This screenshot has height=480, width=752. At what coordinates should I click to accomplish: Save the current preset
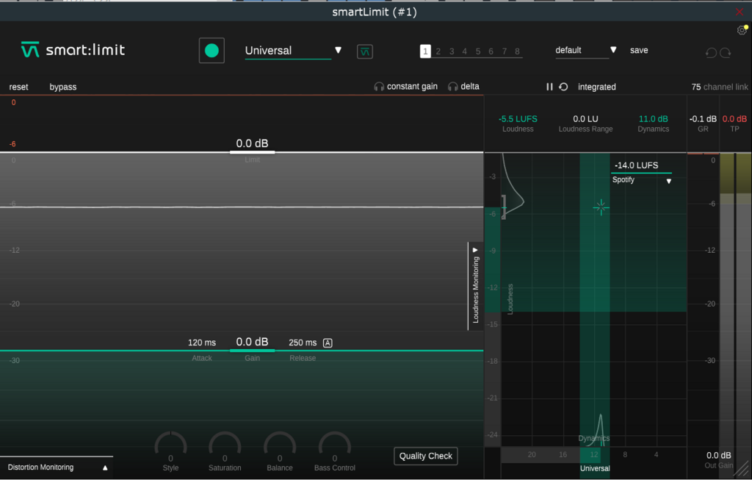[x=639, y=50]
